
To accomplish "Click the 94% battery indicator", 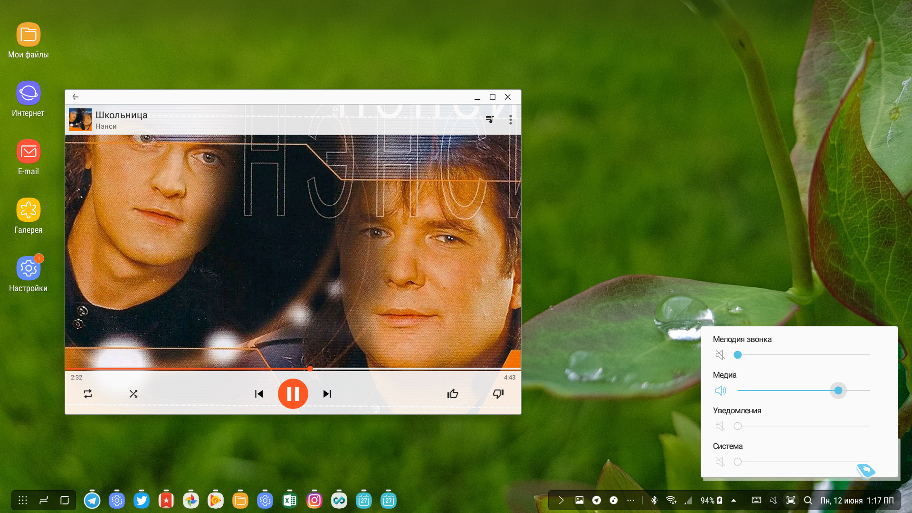I will pyautogui.click(x=712, y=501).
